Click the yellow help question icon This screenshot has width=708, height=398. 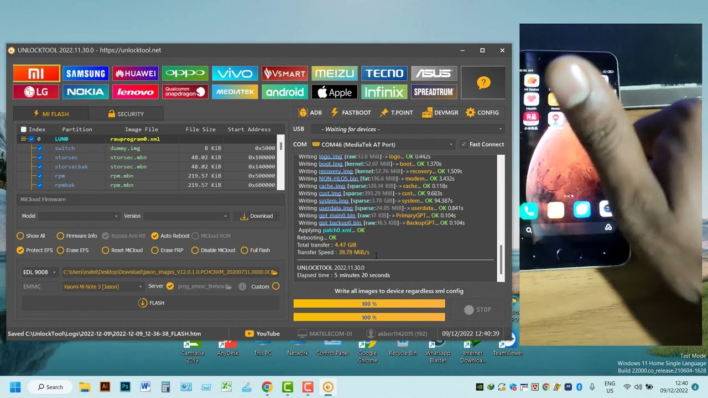[483, 82]
